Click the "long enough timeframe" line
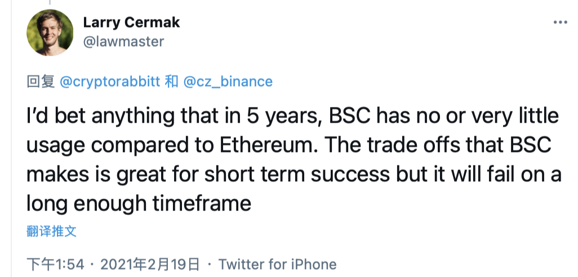The image size is (578, 277). tap(139, 203)
